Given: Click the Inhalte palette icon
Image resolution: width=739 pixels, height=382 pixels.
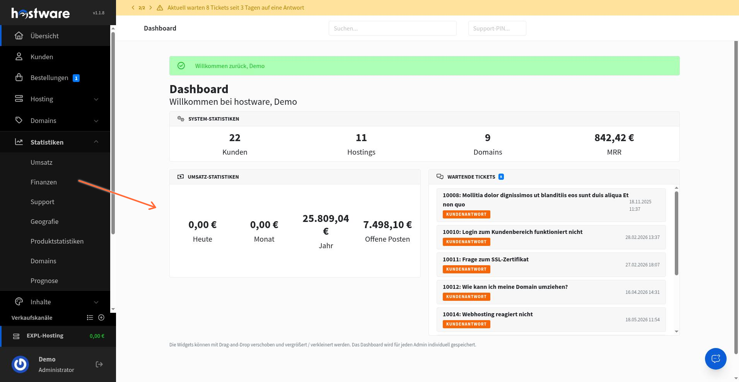Looking at the screenshot, I should 19,301.
